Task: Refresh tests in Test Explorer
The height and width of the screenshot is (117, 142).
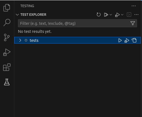Action: tap(99, 15)
